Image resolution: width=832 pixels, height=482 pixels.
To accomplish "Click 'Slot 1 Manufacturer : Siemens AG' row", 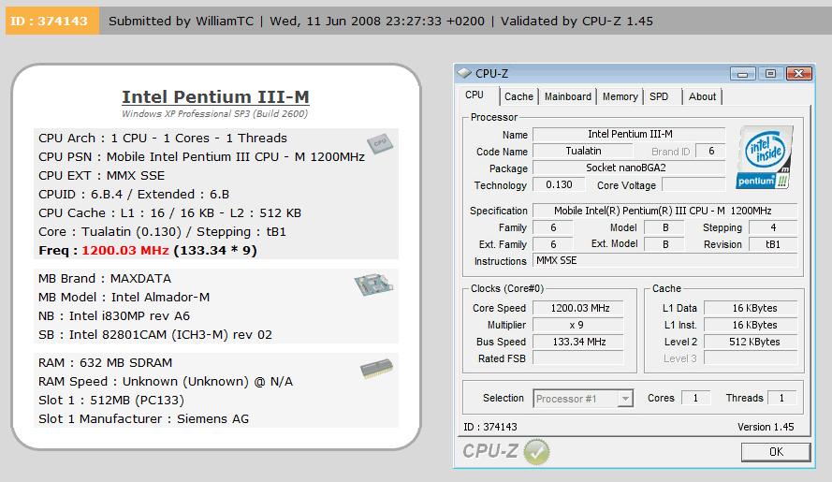I will [x=143, y=419].
